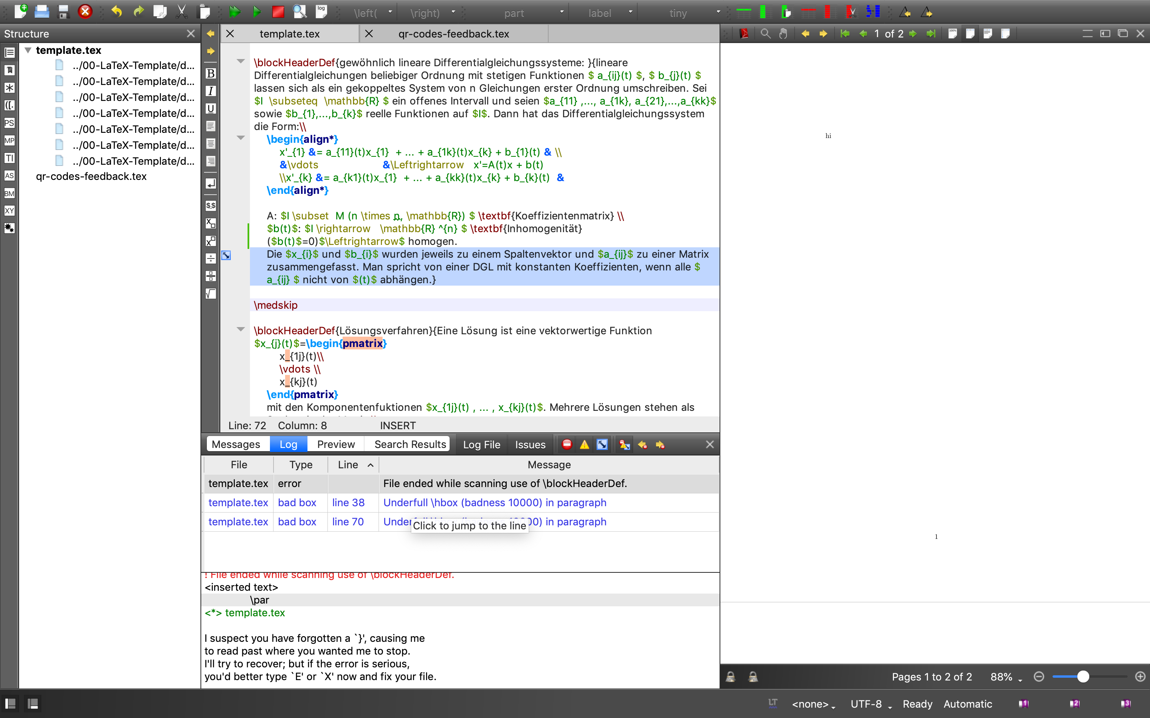Select qr-codes-feedback.tex in Structure panel
Screen dimensions: 1150x718
click(91, 176)
